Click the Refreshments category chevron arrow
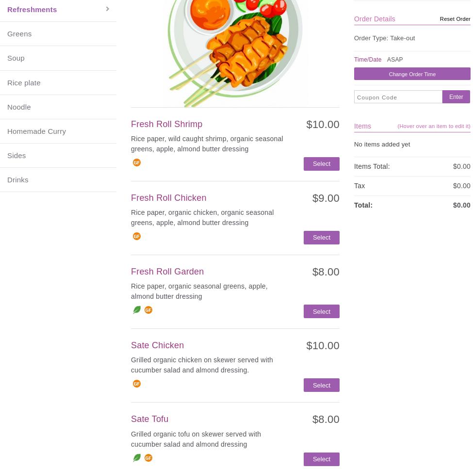The width and height of the screenshot is (473, 469). 108,9
